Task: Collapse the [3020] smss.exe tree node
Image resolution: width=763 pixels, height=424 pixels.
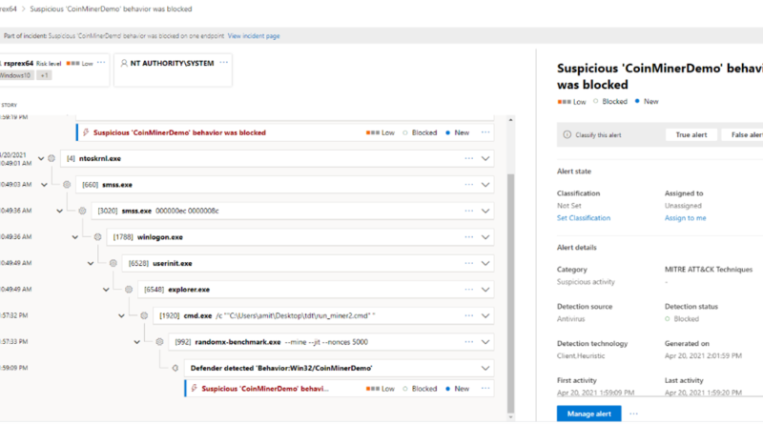Action: [59, 211]
